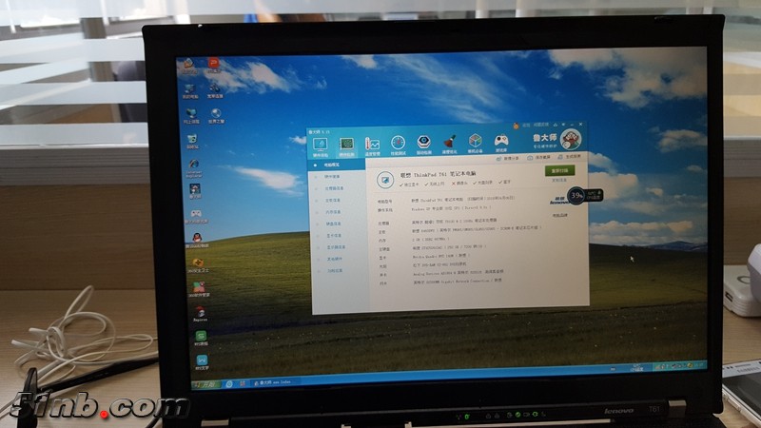Open the 装机必备 essential software cube icon
Image resolution: width=761 pixels, height=428 pixels.
(475, 145)
